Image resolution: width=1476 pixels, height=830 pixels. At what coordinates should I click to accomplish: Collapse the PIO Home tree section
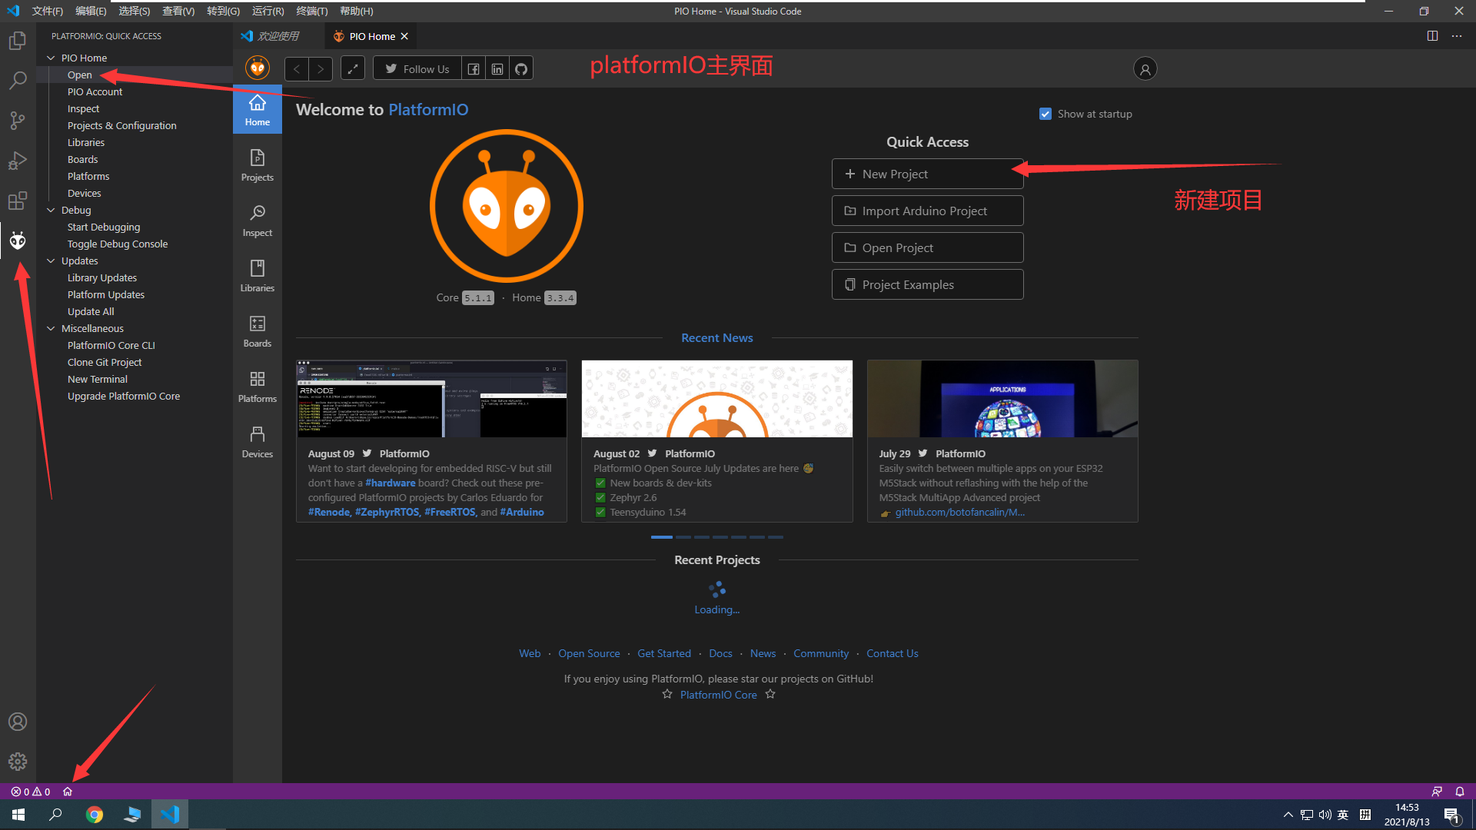point(52,58)
